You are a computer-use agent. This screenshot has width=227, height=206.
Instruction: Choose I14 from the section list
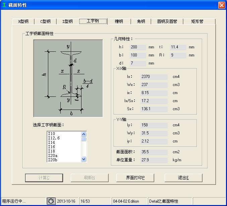coord(64,142)
